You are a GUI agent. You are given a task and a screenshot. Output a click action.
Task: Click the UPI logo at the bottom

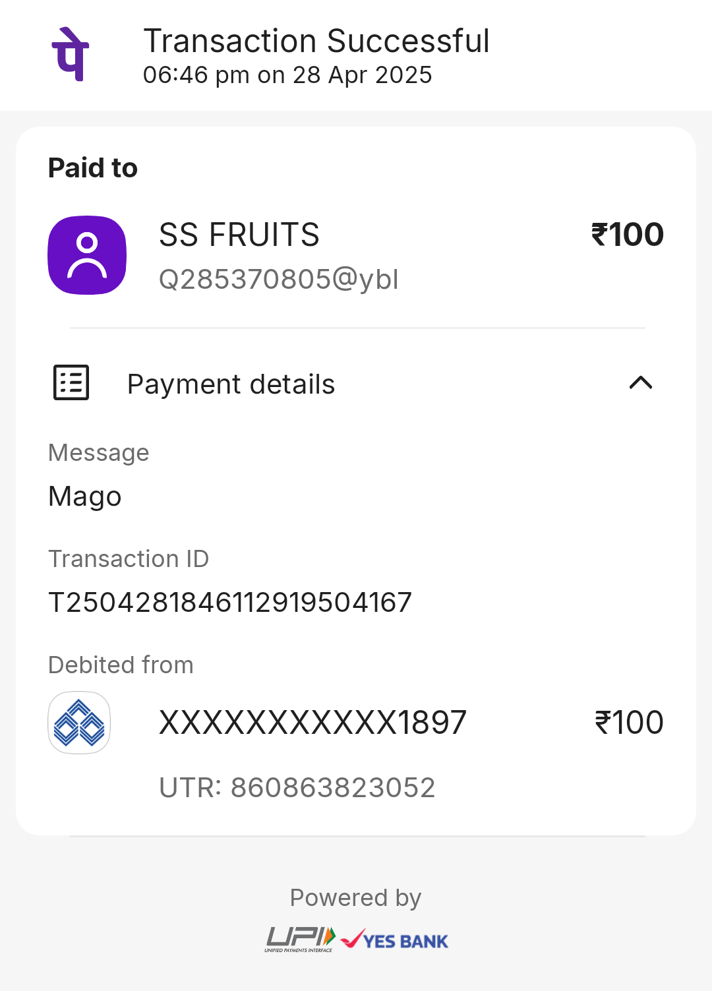[x=301, y=939]
